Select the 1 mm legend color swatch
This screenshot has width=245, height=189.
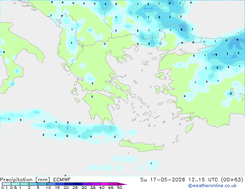(24, 184)
